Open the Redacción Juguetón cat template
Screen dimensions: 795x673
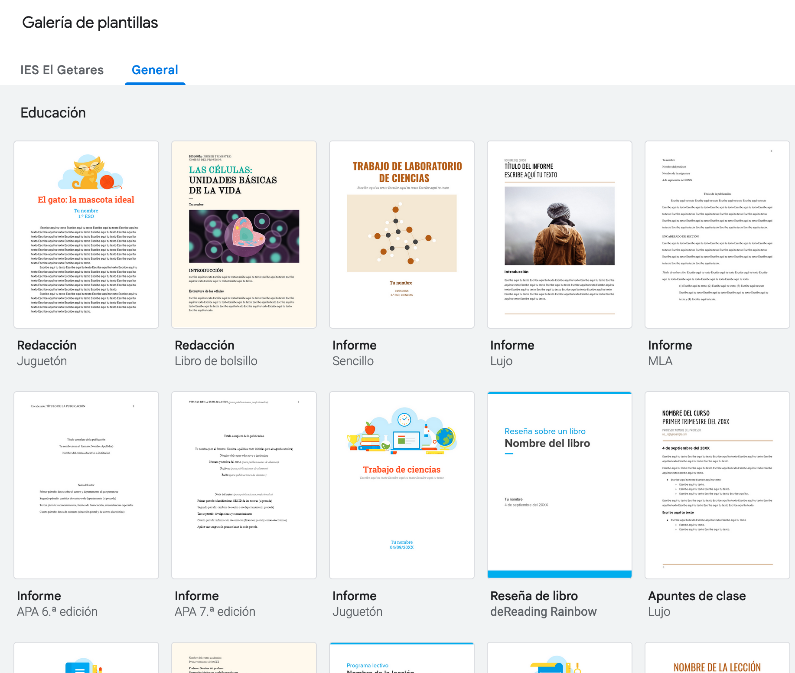[86, 234]
